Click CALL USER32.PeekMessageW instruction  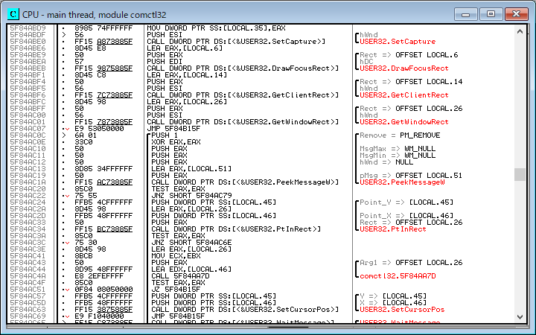[x=245, y=182]
